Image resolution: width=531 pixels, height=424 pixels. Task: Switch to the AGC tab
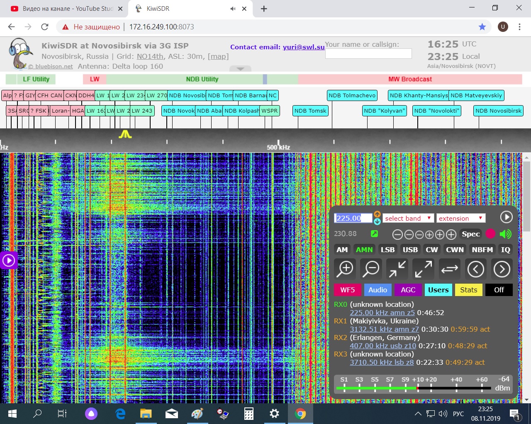point(408,290)
